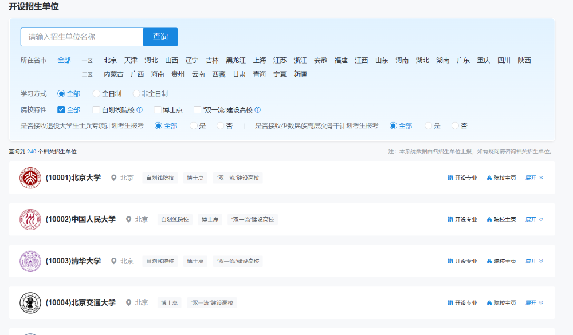Viewport: 573px width, 335px height.
Task: Click the Beijing Jiaotong University logo
Action: click(30, 302)
